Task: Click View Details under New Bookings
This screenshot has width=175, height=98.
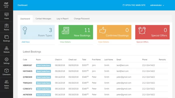Action: pos(65,42)
